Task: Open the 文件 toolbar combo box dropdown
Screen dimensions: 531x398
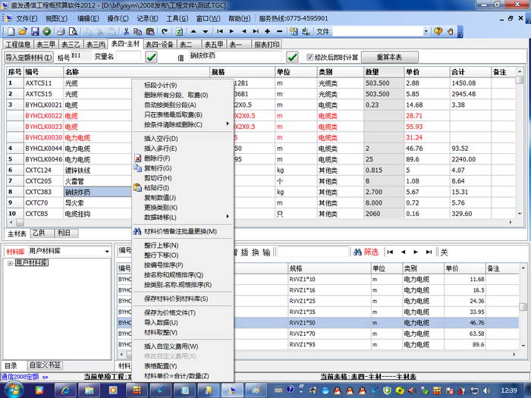Action: [426, 32]
